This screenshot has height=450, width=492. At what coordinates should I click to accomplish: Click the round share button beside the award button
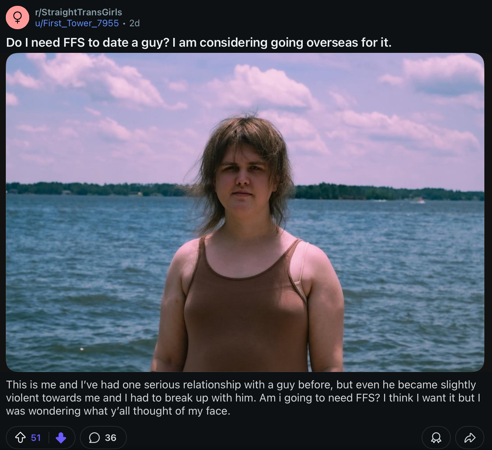[470, 438]
